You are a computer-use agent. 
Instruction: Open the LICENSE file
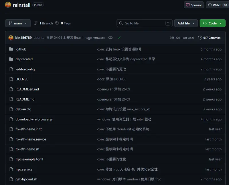[22, 79]
